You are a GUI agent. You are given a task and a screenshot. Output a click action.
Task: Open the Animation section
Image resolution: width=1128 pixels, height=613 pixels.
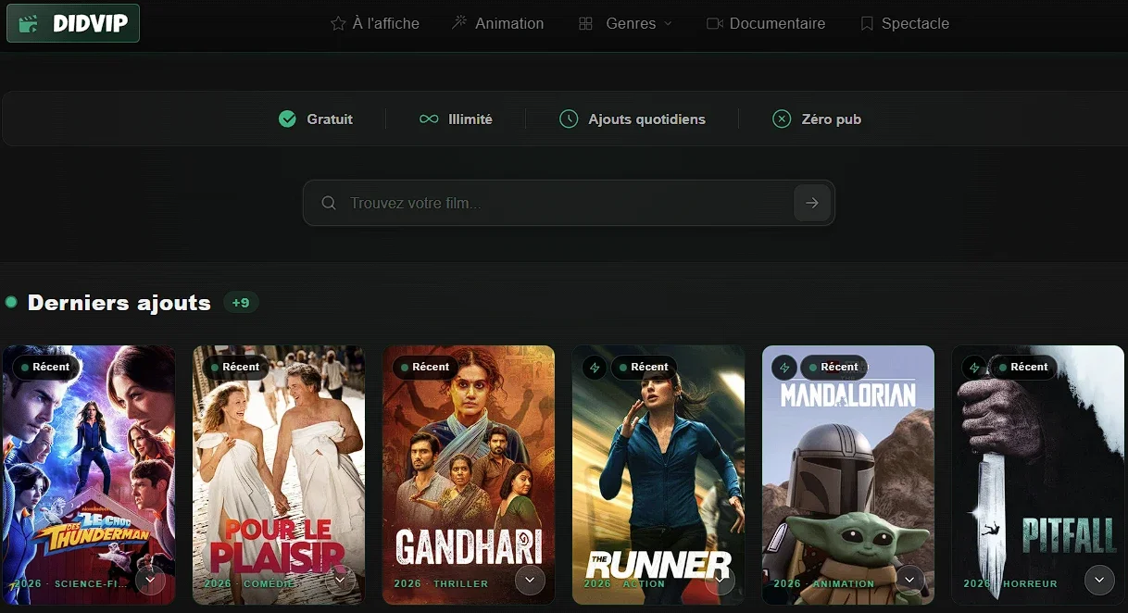(498, 23)
